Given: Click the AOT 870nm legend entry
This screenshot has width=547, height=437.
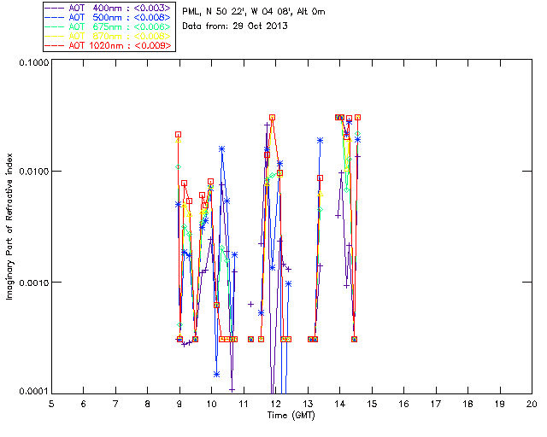Looking at the screenshot, I should coord(109,36).
